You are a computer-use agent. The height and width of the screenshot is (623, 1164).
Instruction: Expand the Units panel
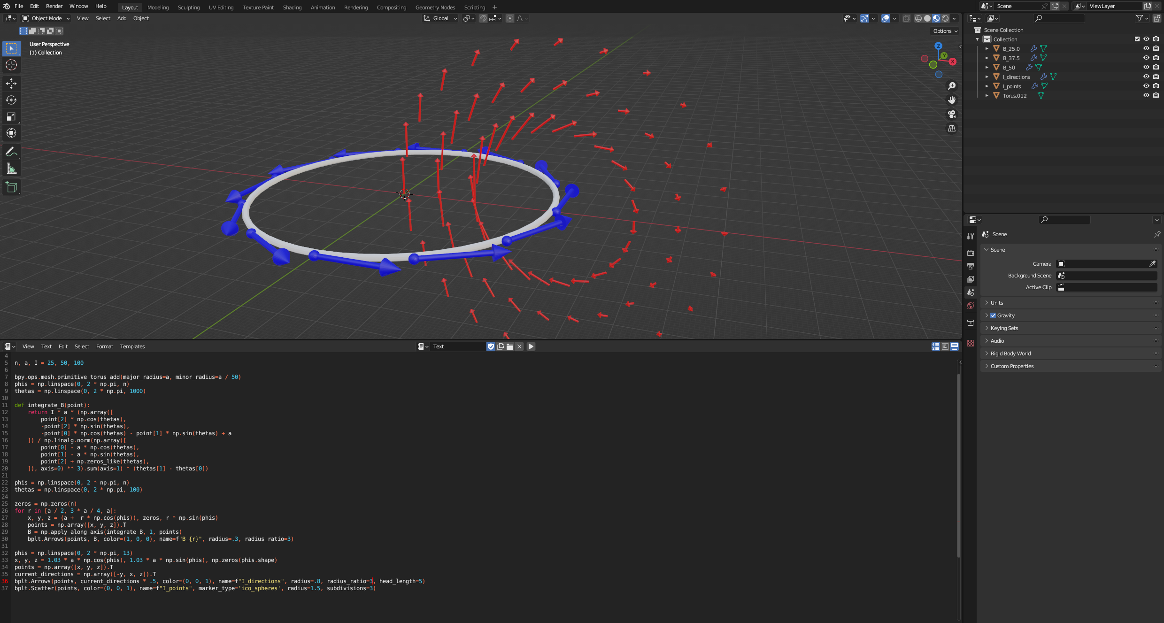tap(997, 303)
